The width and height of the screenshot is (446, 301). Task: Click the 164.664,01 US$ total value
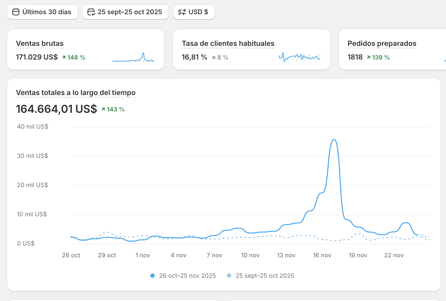[56, 109]
